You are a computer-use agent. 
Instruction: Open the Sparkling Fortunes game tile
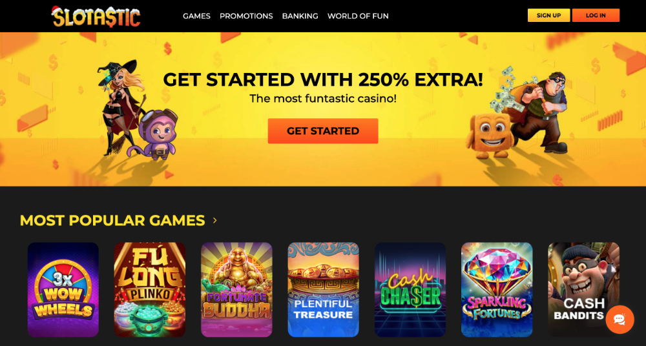click(497, 290)
